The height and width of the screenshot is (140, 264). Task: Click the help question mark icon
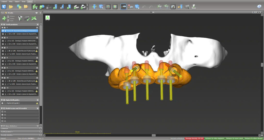[x=259, y=7]
